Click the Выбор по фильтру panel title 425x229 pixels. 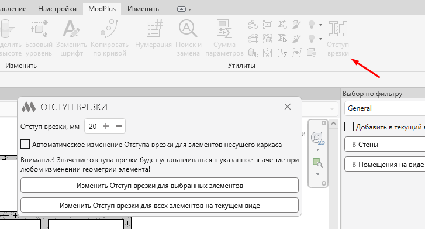[372, 94]
